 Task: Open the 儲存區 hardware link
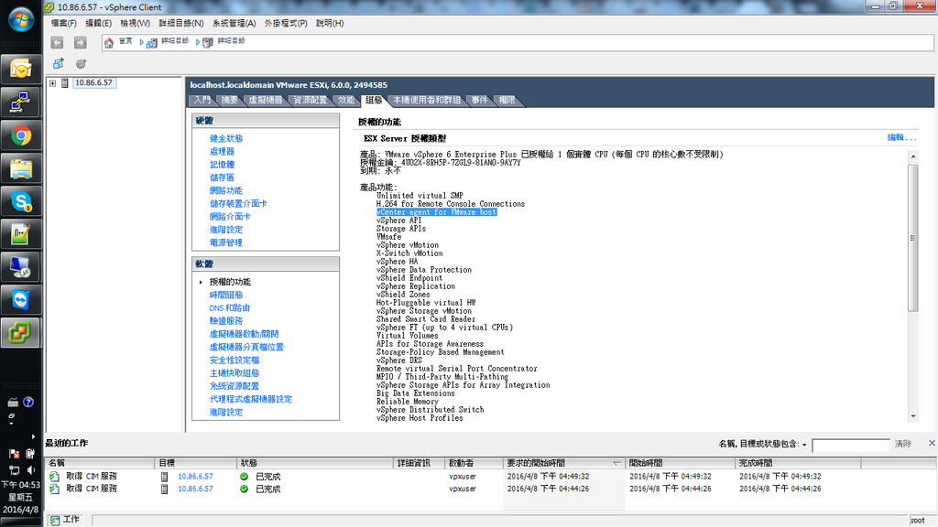(222, 177)
